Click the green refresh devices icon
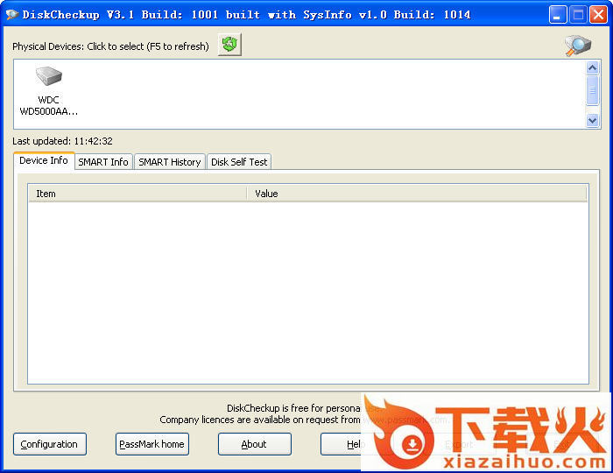Screen dimensions: 613x473 (229, 45)
